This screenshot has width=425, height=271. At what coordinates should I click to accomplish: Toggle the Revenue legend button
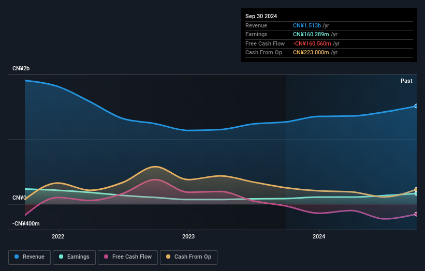tap(29, 257)
